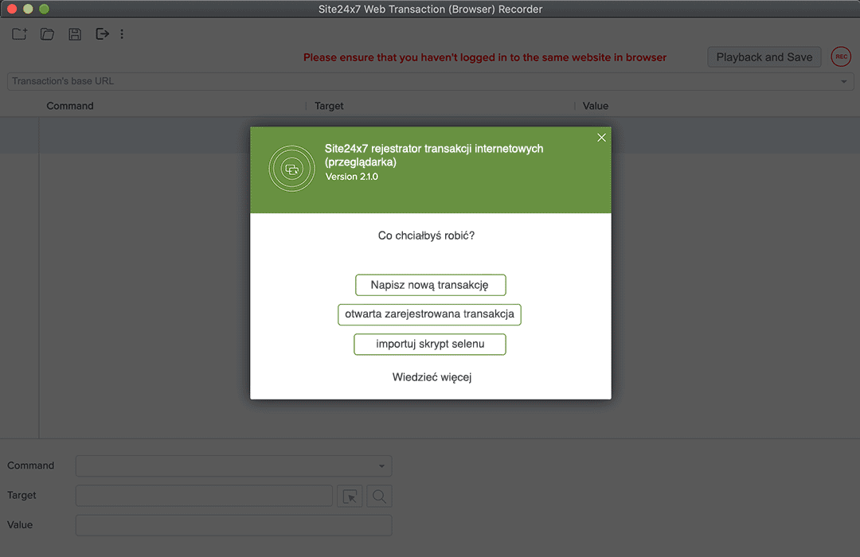Close the welcome dialog with the X

[601, 137]
